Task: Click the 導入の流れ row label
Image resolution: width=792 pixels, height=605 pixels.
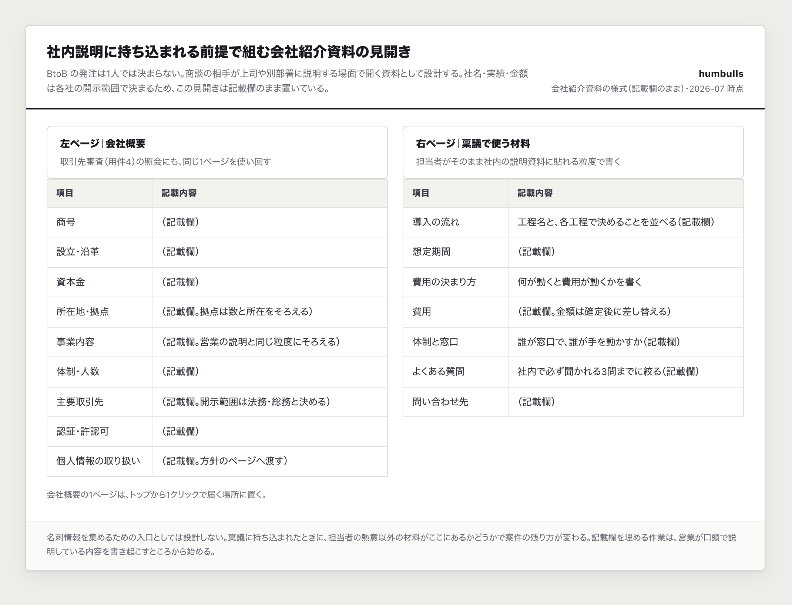Action: click(436, 222)
